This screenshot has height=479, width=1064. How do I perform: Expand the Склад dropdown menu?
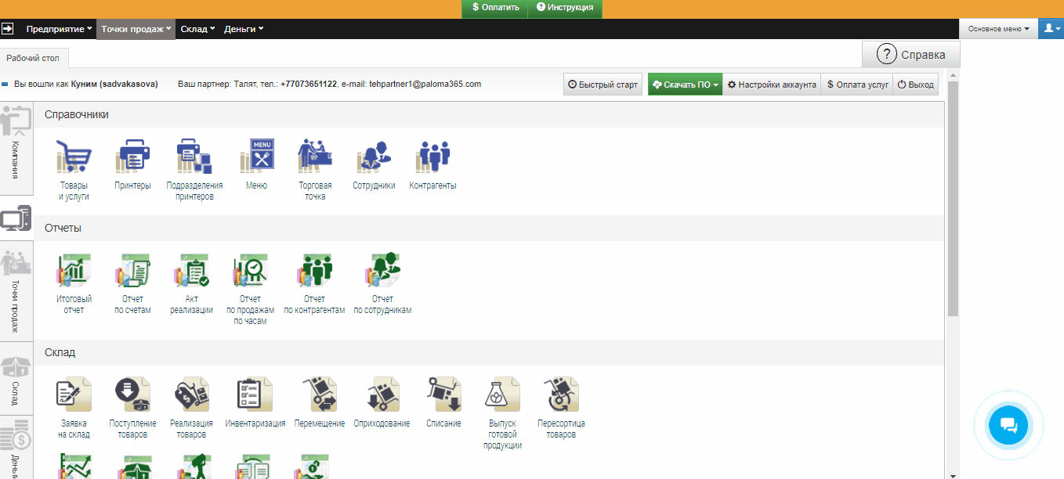click(197, 29)
